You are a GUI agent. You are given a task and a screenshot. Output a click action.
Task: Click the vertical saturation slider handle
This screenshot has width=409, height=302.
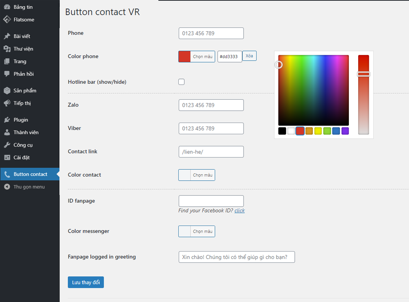coord(364,74)
